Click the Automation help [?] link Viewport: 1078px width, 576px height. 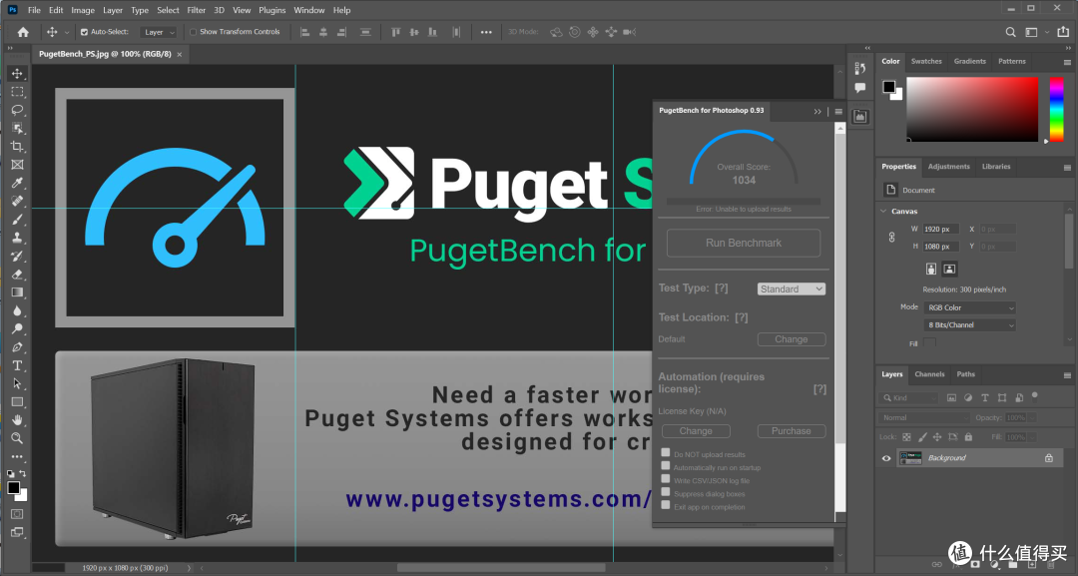pyautogui.click(x=819, y=389)
